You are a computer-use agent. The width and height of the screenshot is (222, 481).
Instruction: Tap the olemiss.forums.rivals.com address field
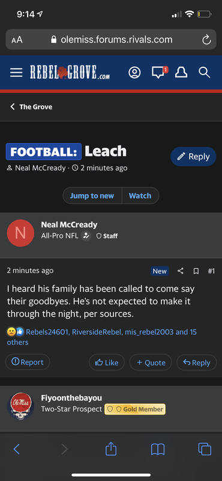pyautogui.click(x=111, y=40)
